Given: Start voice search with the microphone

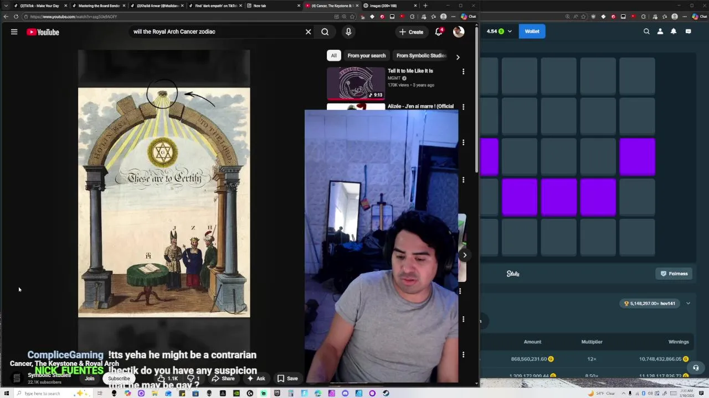Looking at the screenshot, I should coord(348,32).
